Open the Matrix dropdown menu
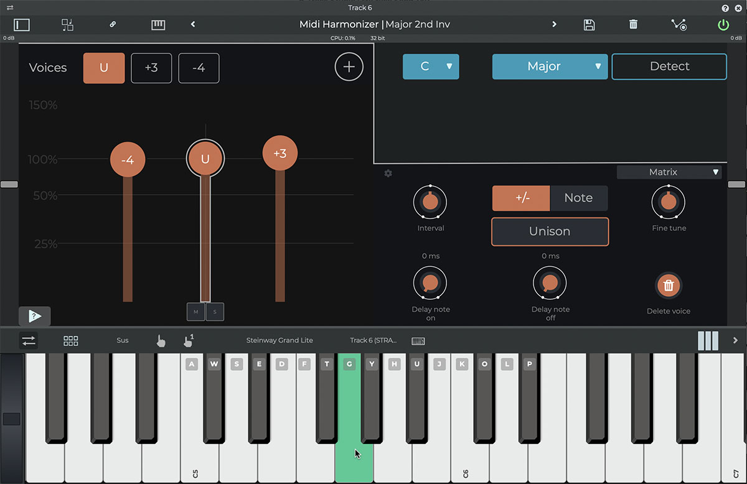Screen dimensions: 747x484 [x=669, y=172]
